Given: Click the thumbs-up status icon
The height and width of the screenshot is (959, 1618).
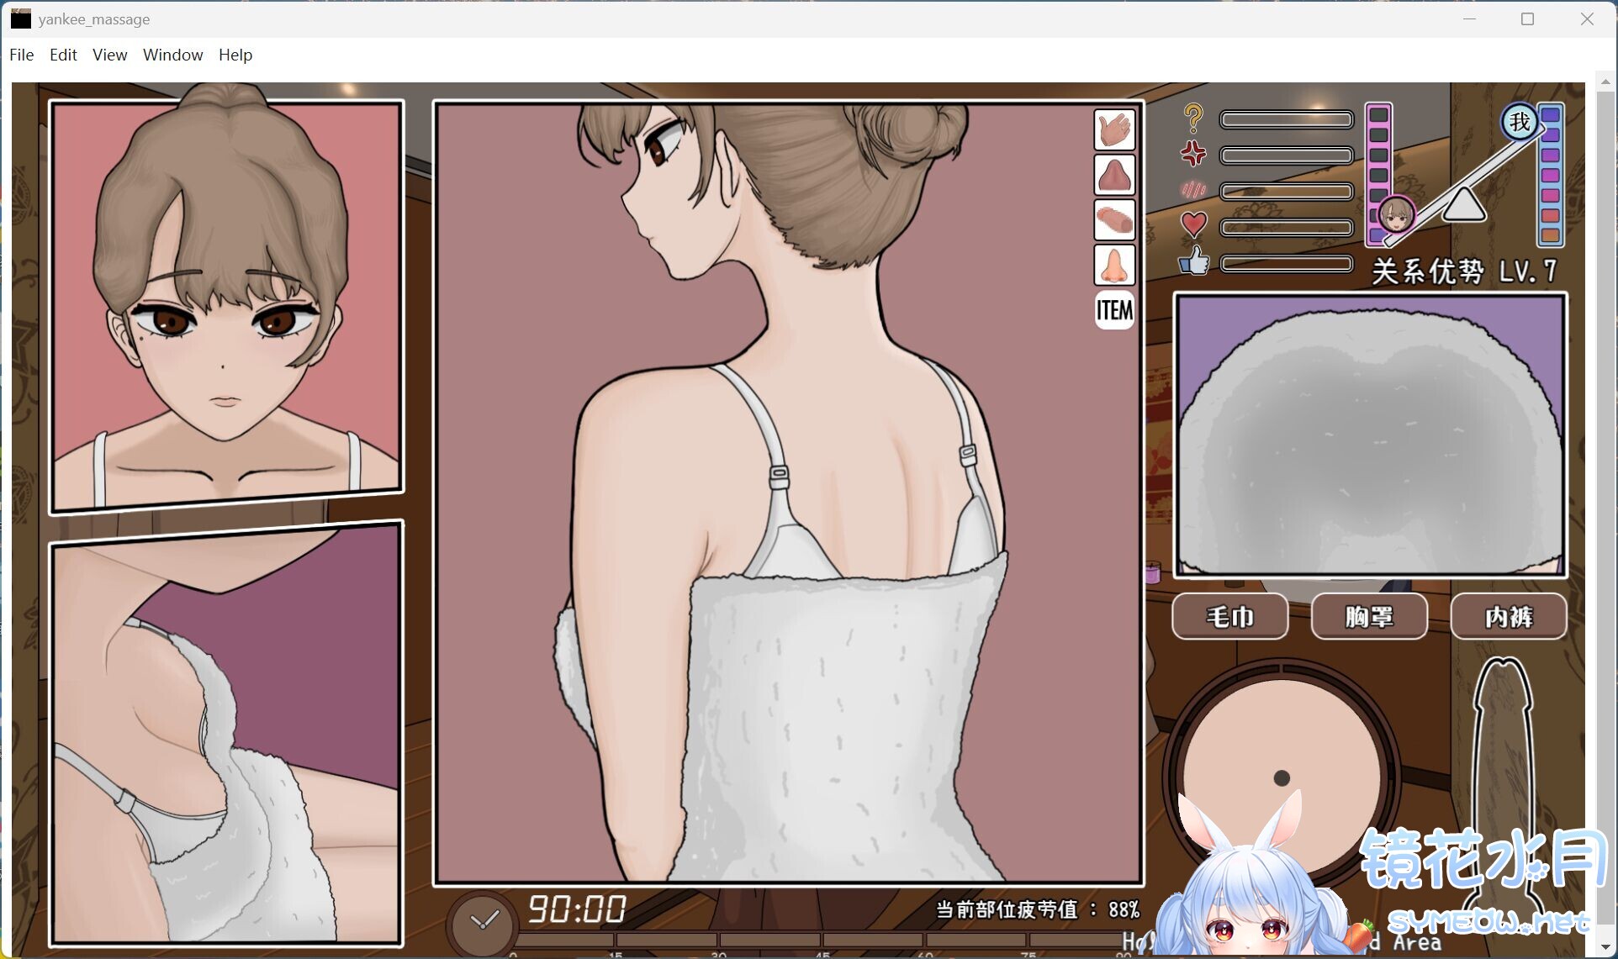Looking at the screenshot, I should point(1194,261).
